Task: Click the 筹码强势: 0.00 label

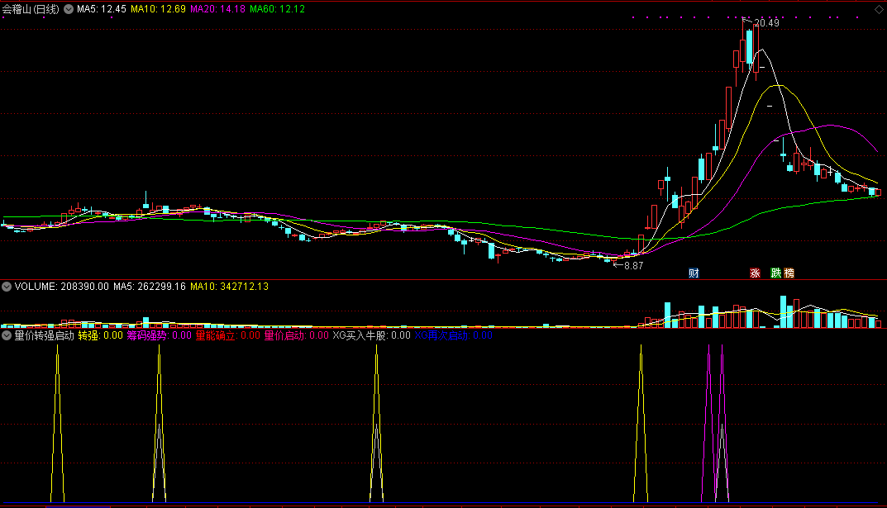Action: point(159,335)
